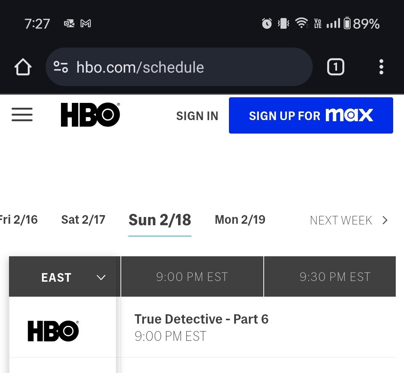
Task: Tap the Gmail notification icon in status bar
Action: tap(86, 24)
